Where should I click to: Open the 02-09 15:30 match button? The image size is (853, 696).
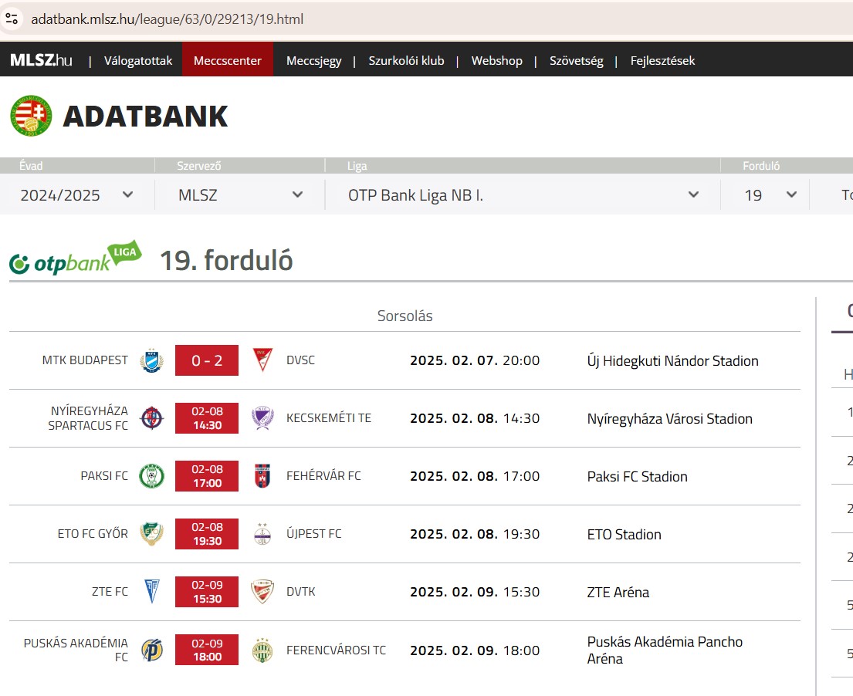pyautogui.click(x=207, y=592)
